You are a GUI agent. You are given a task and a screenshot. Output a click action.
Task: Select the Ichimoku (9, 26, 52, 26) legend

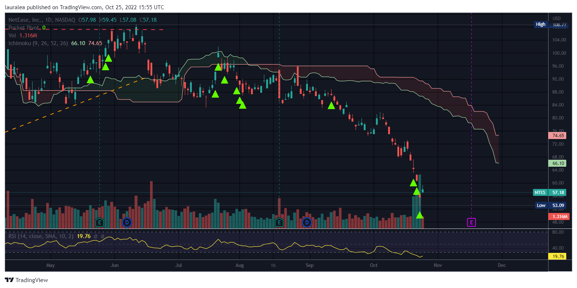(x=38, y=43)
